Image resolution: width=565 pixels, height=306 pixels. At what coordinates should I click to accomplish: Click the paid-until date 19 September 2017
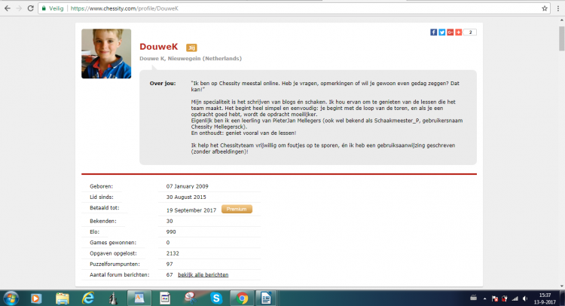point(191,210)
